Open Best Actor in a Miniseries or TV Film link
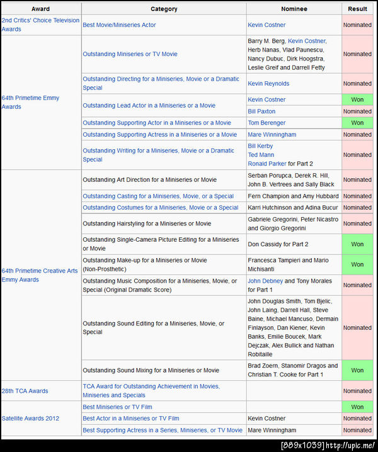 (130, 419)
